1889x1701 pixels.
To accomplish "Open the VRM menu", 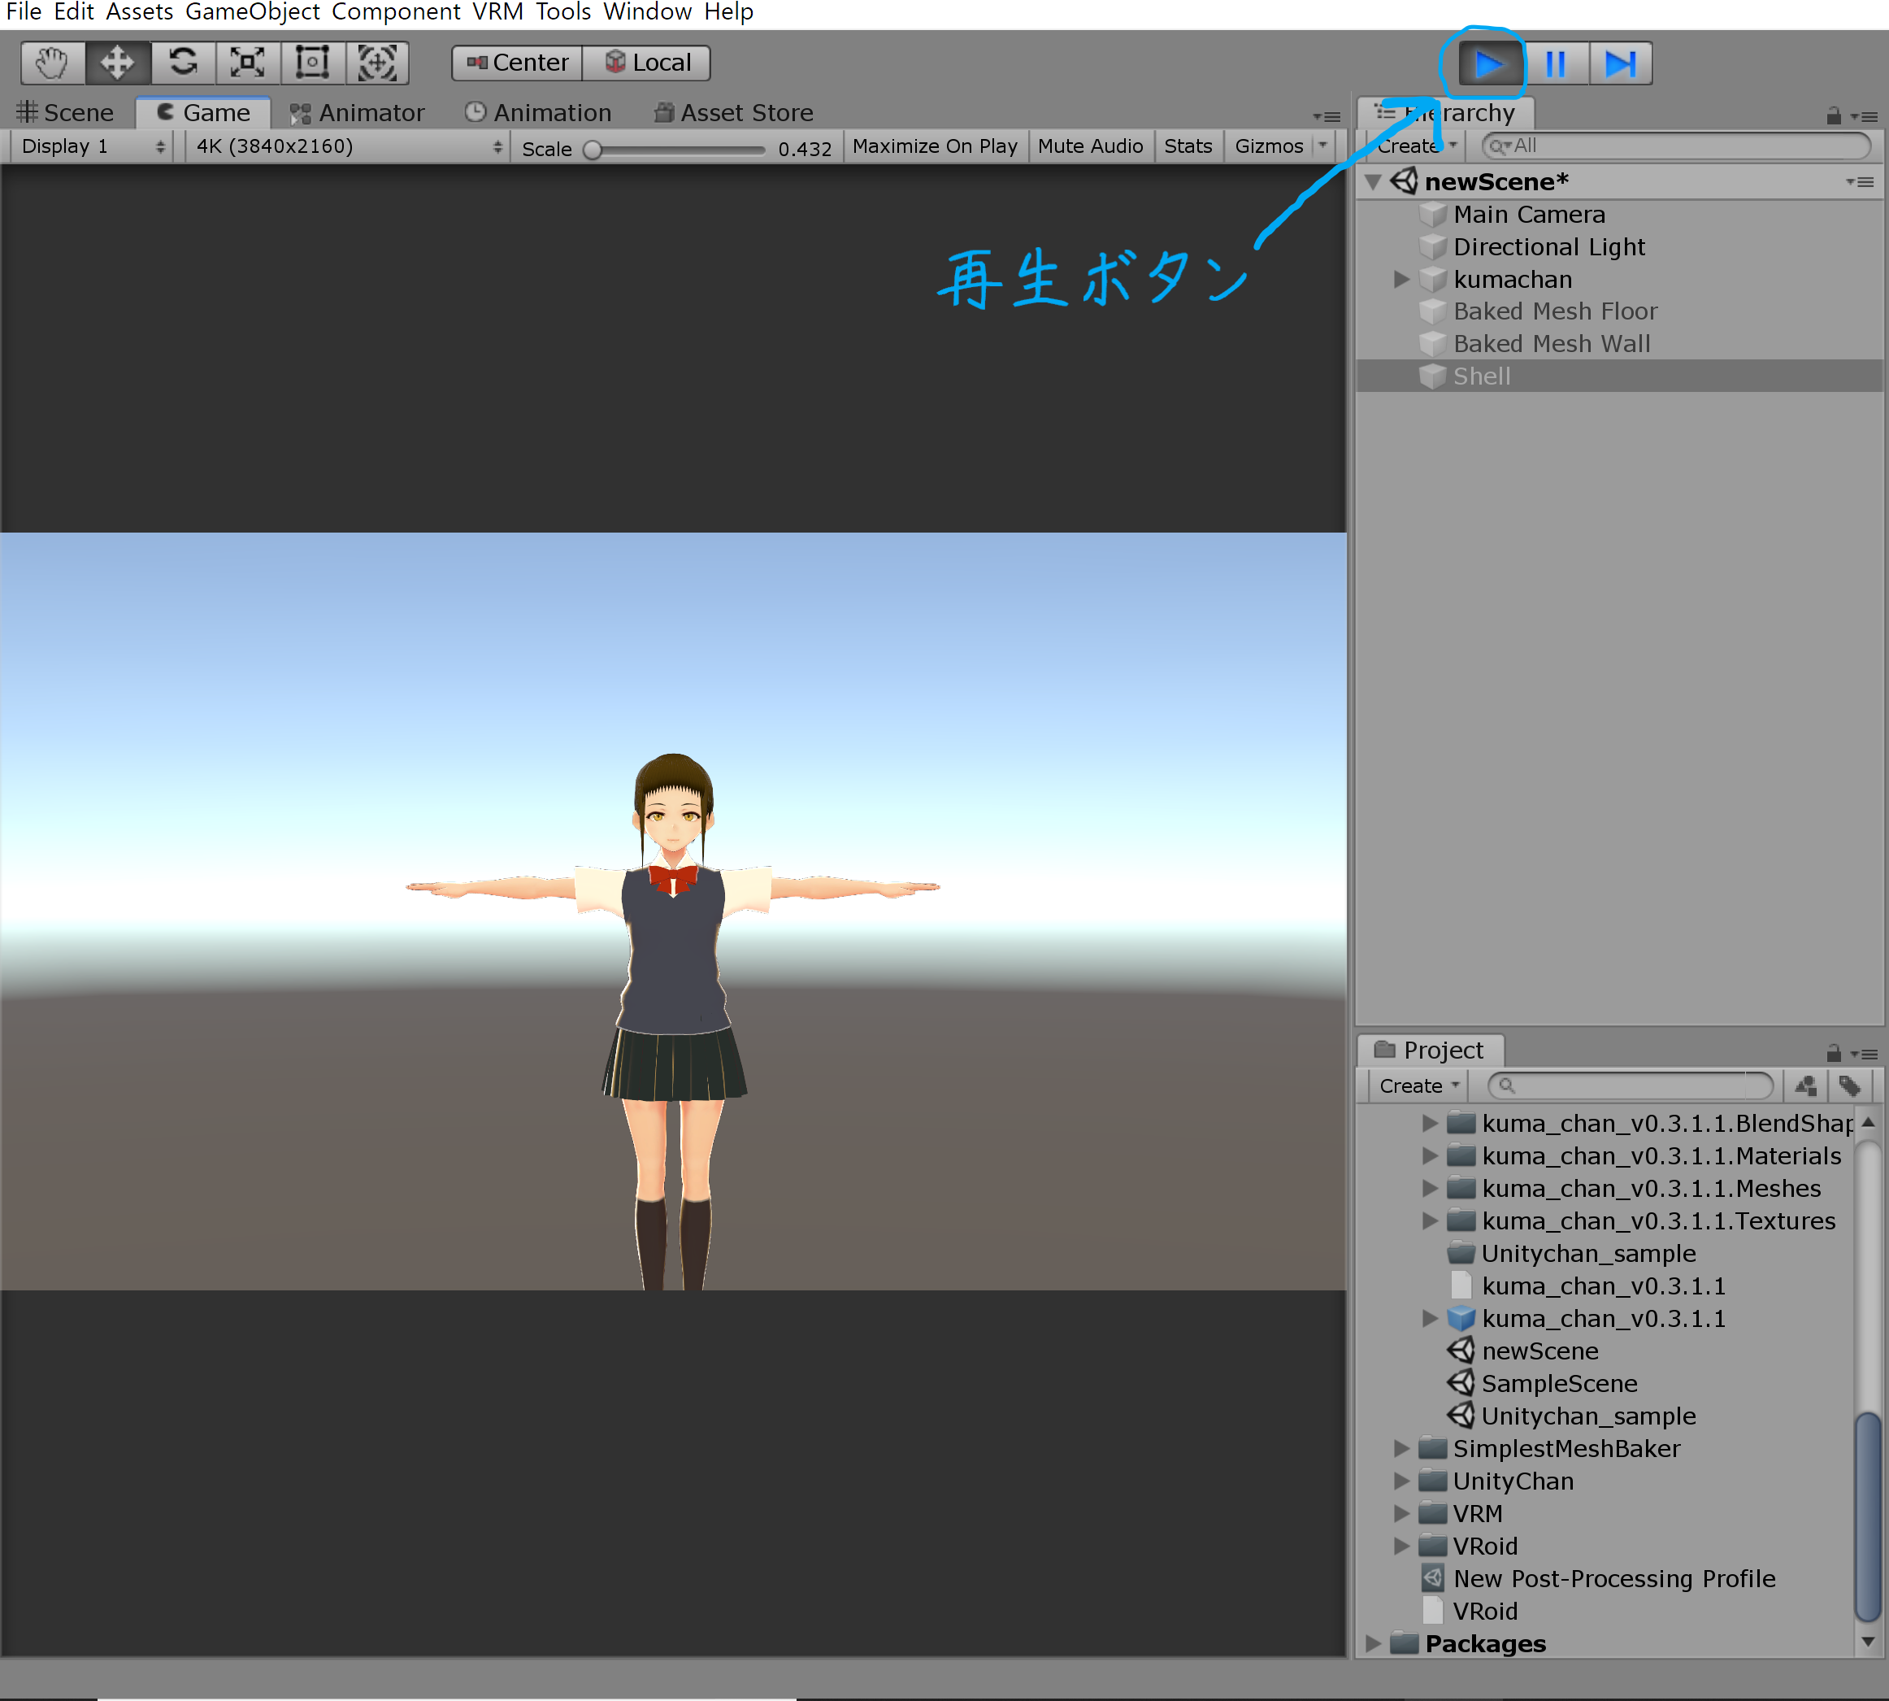I will coord(497,12).
